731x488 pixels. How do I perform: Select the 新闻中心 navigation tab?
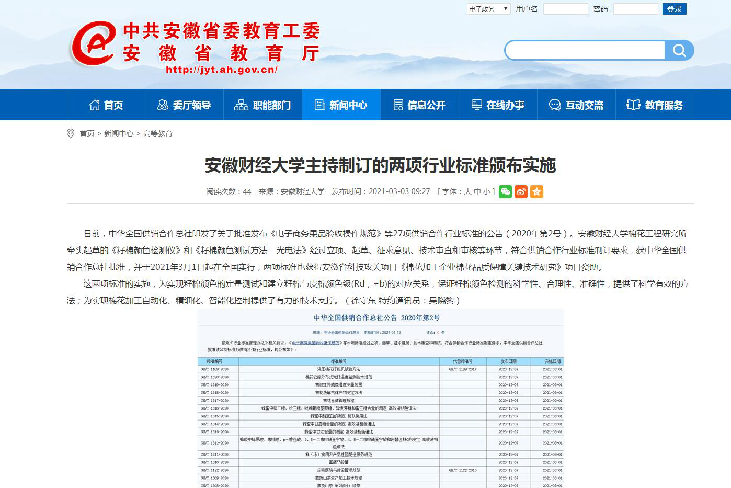[x=341, y=105]
